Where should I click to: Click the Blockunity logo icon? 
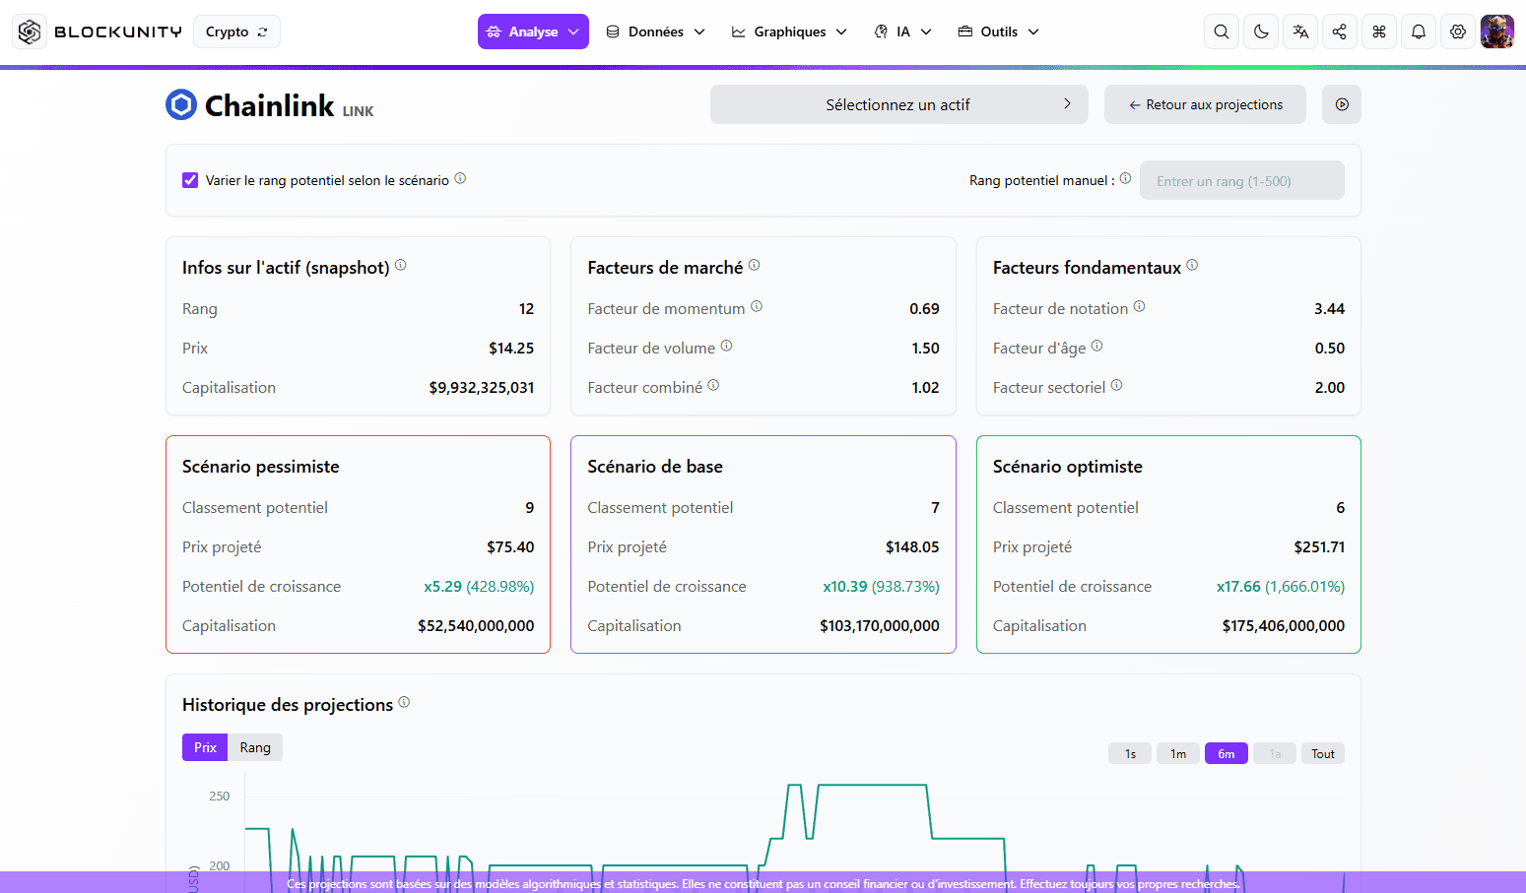click(30, 32)
